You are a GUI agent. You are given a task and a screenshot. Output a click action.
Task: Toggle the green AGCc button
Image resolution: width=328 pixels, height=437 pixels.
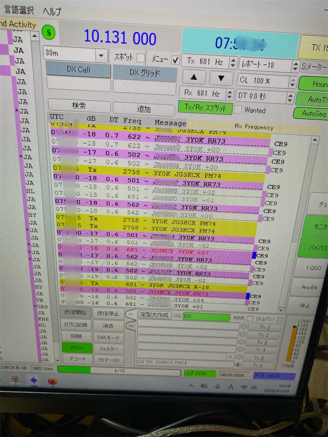point(77,347)
